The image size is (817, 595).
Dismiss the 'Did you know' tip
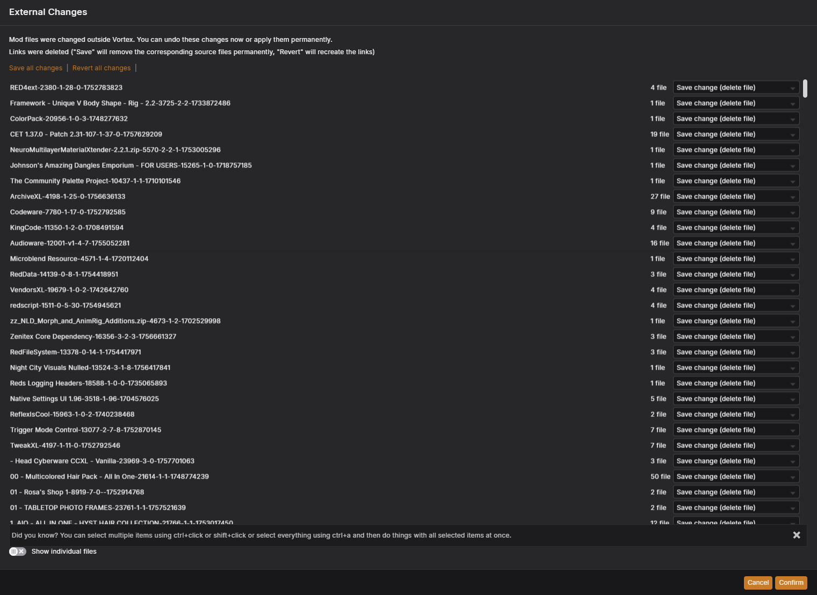797,535
